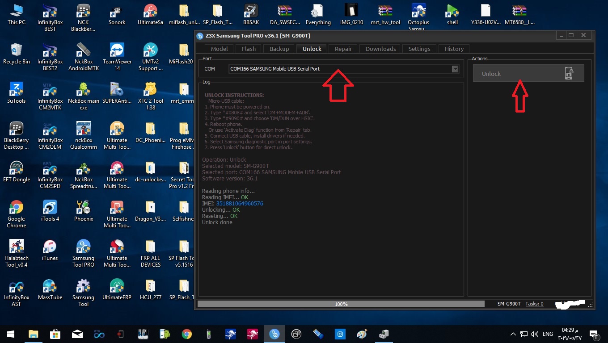Show hidden system tray icons
Screen dimensions: 608x343
pos(513,334)
